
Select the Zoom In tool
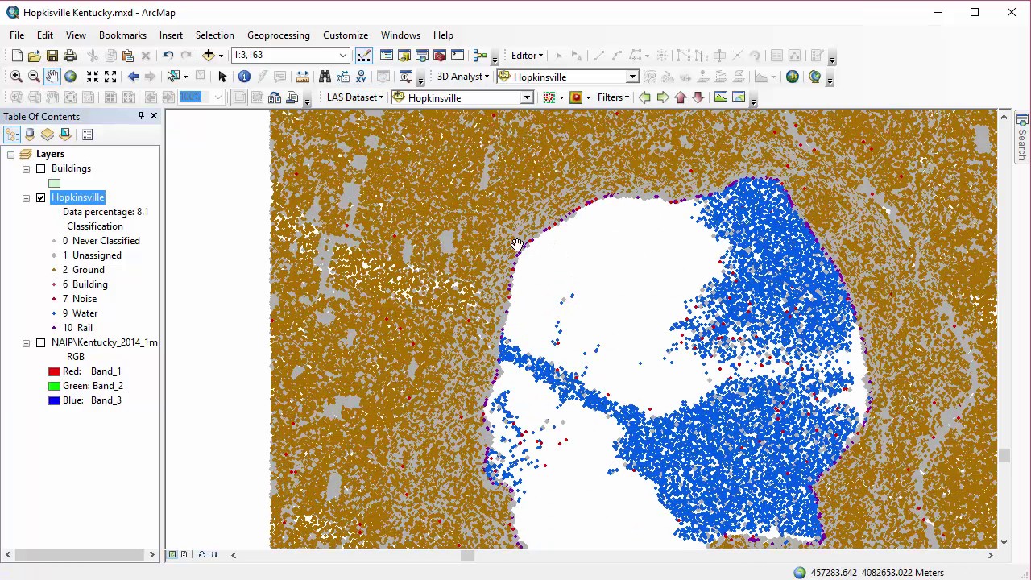(x=16, y=76)
